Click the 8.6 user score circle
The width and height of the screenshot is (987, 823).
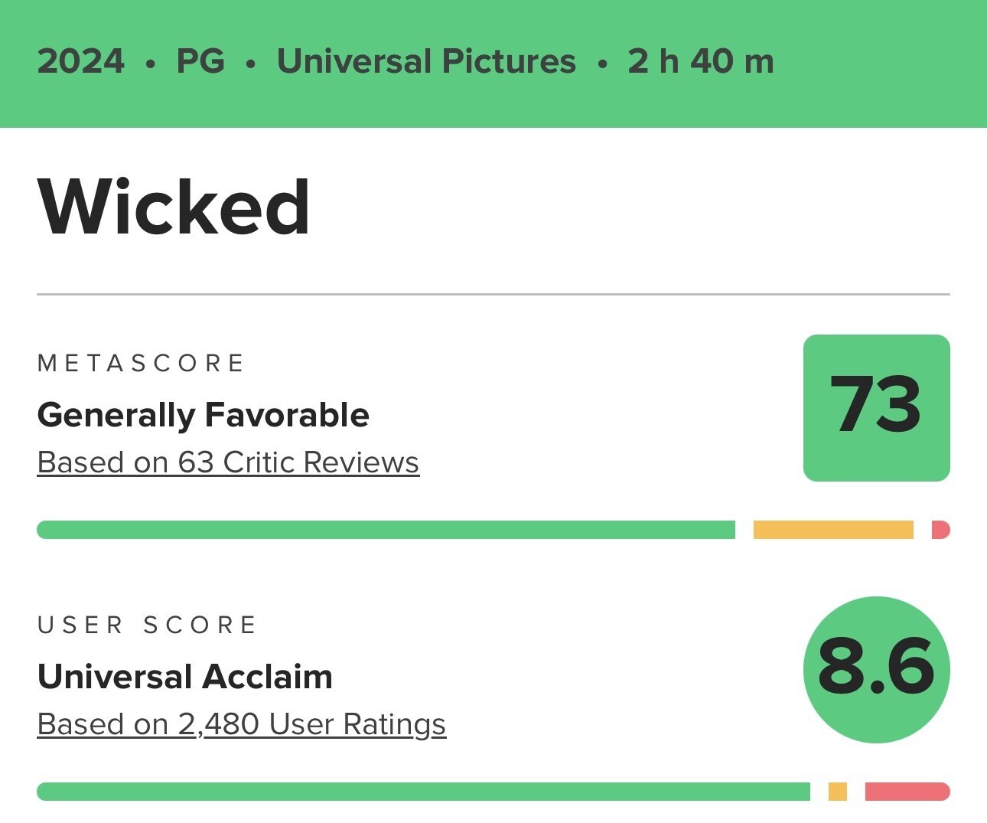(876, 669)
